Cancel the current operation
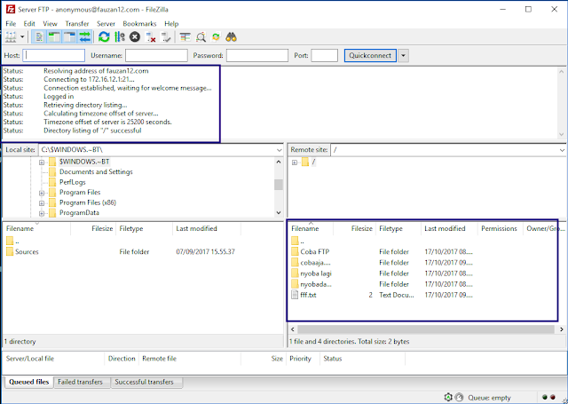Image resolution: width=568 pixels, height=404 pixels. point(135,37)
